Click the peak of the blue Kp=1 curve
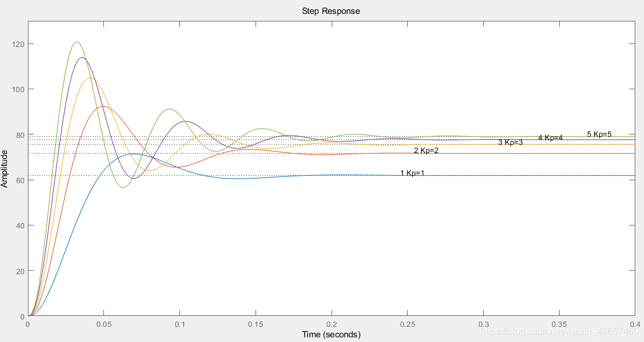 tap(134, 154)
